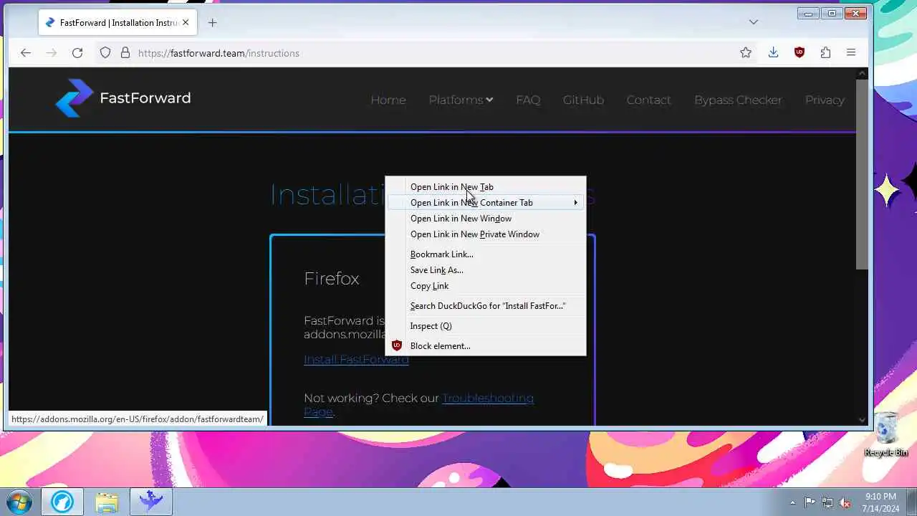Open the Downloads arrow icon
Screen dimensions: 917x516
click(x=773, y=52)
